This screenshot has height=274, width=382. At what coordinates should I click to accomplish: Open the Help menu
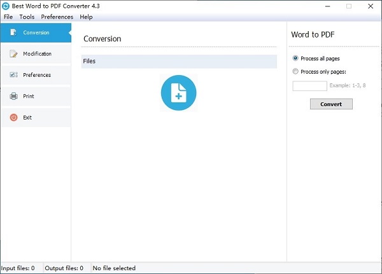pyautogui.click(x=86, y=17)
